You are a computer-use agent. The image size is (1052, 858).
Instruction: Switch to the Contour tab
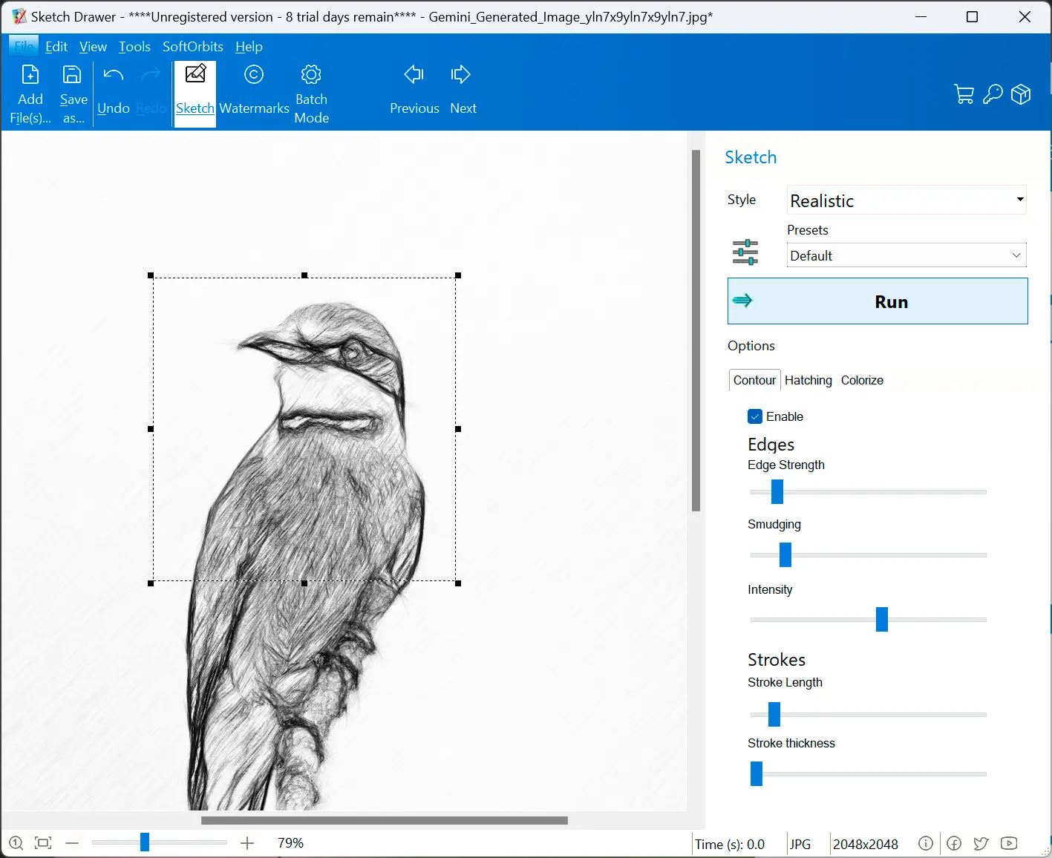pyautogui.click(x=754, y=380)
